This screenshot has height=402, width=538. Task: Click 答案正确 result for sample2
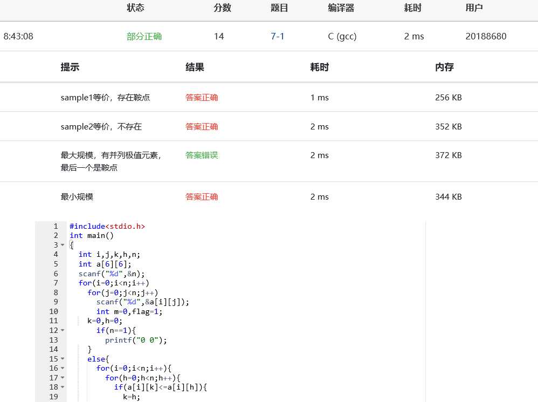(x=202, y=127)
